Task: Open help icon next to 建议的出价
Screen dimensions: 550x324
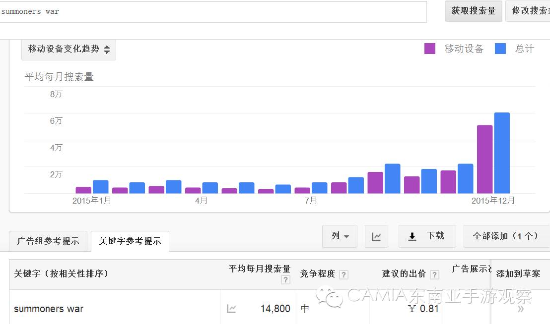Action: pyautogui.click(x=434, y=274)
